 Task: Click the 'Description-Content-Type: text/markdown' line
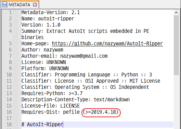pyautogui.click(x=76, y=100)
